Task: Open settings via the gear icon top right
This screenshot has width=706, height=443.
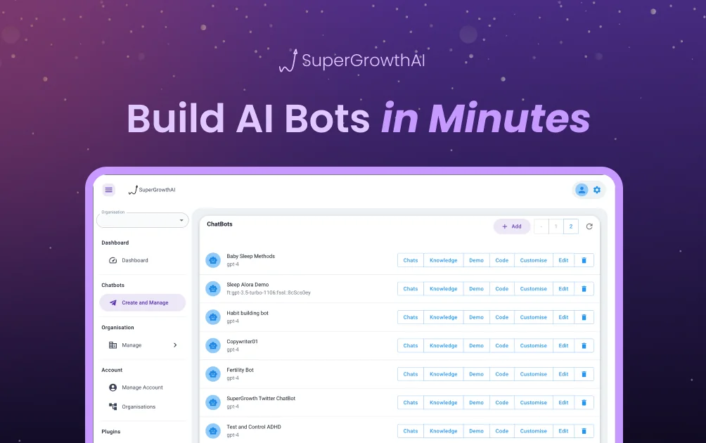Action: [596, 190]
